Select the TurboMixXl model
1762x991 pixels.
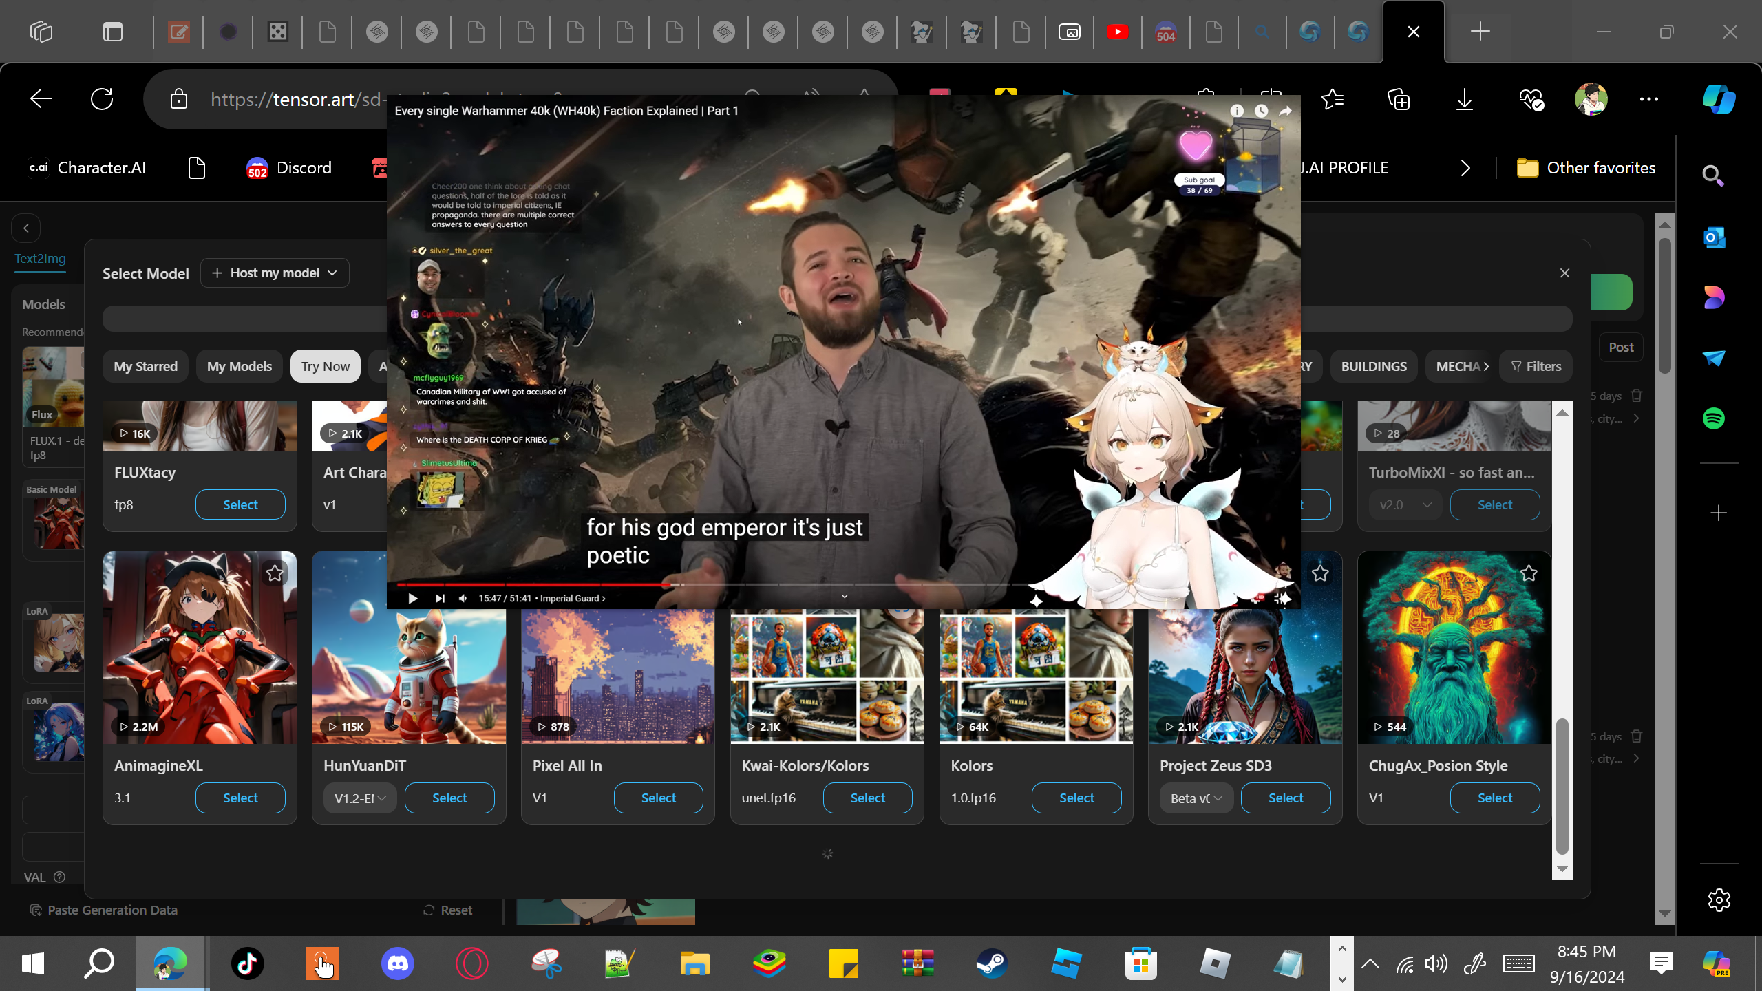point(1495,504)
